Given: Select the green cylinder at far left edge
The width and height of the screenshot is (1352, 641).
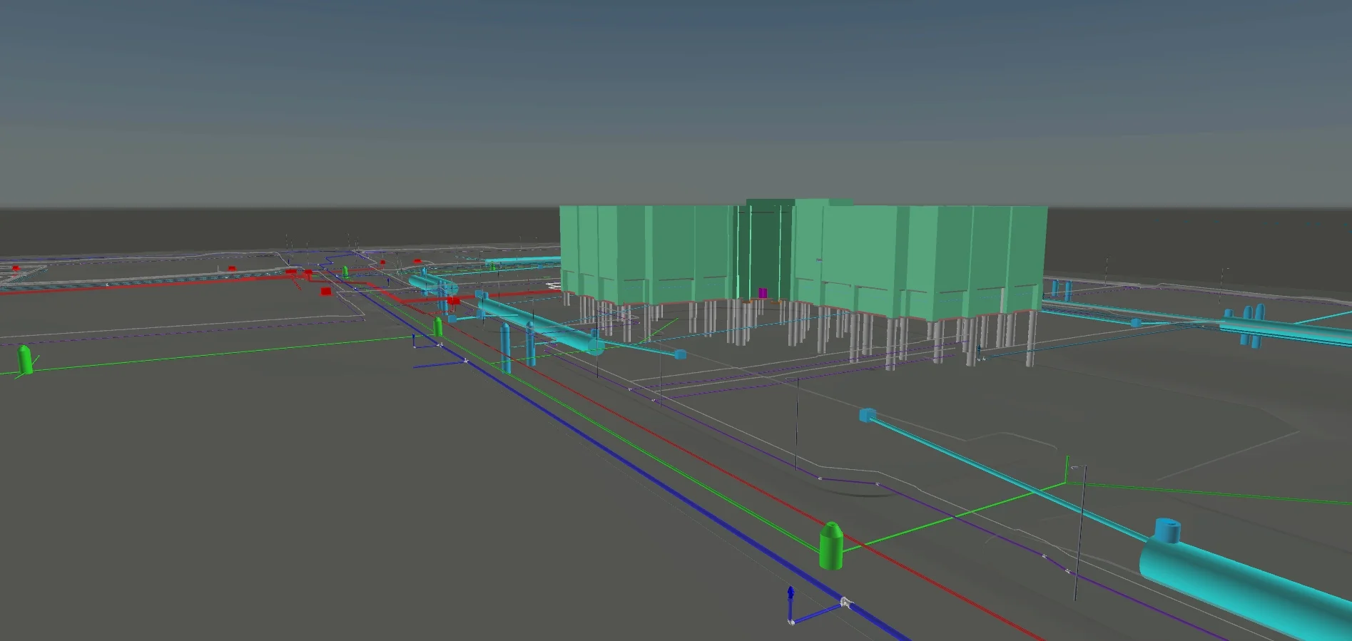Looking at the screenshot, I should point(24,359).
